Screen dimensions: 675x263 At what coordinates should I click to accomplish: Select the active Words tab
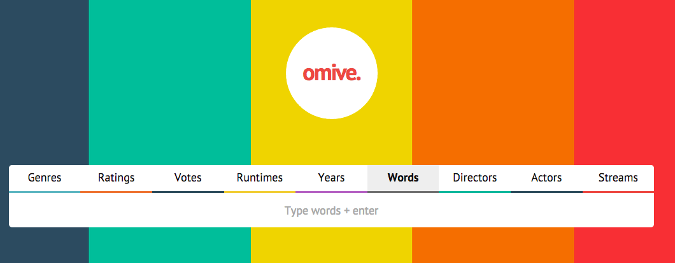403,178
